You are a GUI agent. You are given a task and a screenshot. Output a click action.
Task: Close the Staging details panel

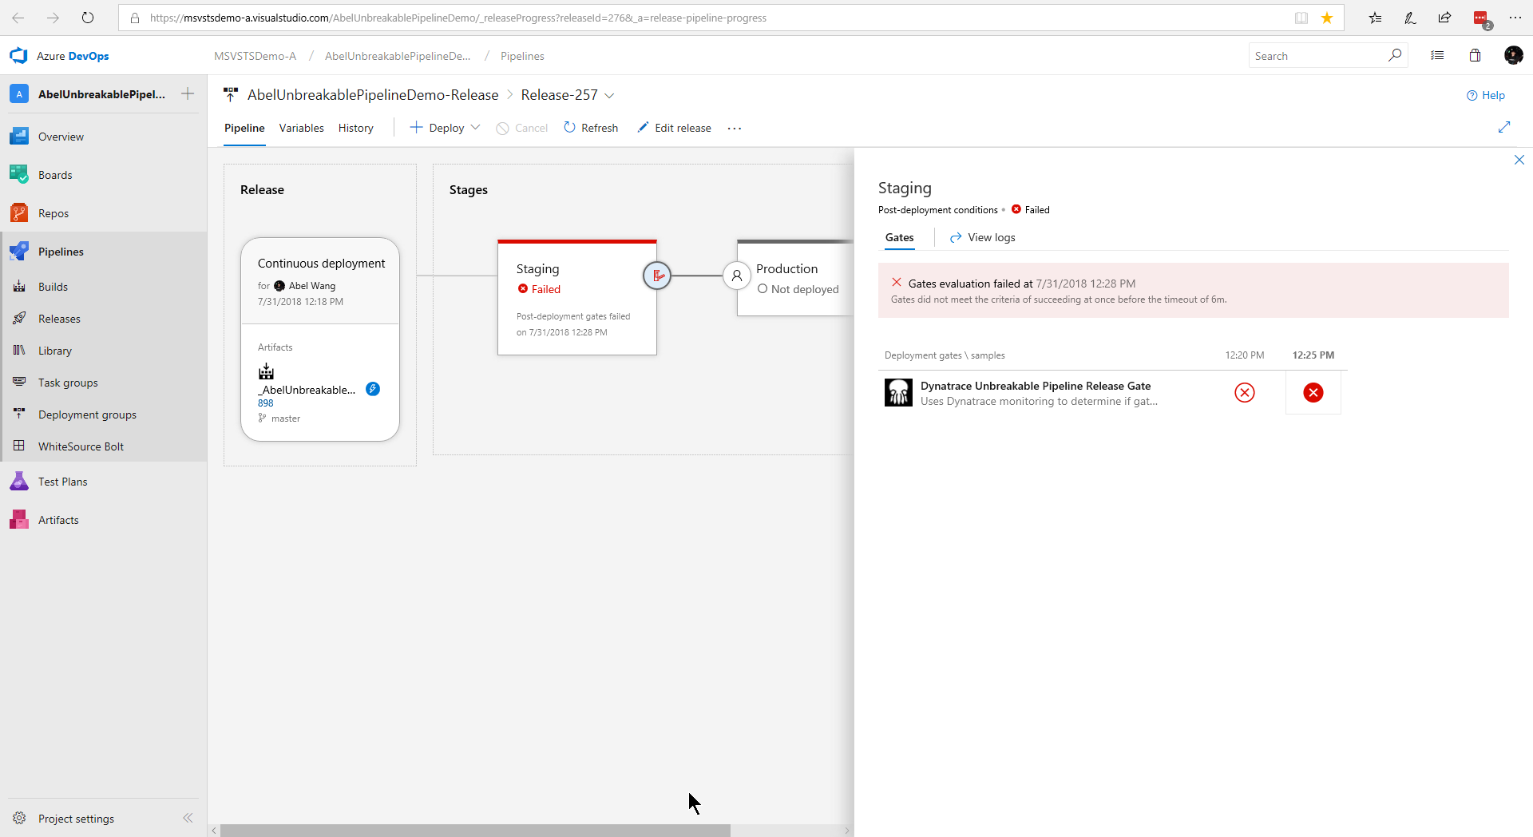1519,160
